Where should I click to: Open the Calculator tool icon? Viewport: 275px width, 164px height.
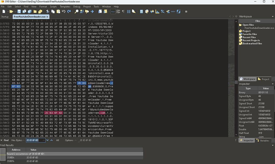(141, 11)
